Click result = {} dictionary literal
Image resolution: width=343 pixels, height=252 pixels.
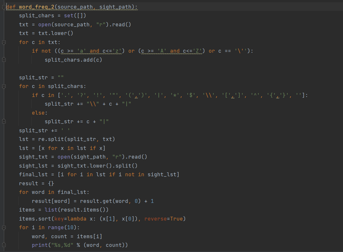click(x=51, y=183)
